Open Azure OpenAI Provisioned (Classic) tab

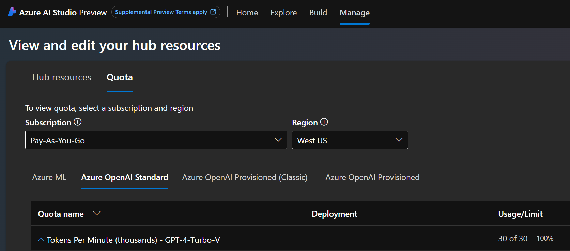coord(245,177)
